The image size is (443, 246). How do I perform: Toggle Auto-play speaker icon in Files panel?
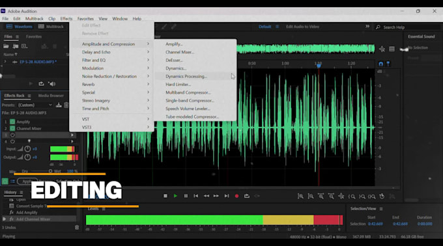(x=51, y=84)
